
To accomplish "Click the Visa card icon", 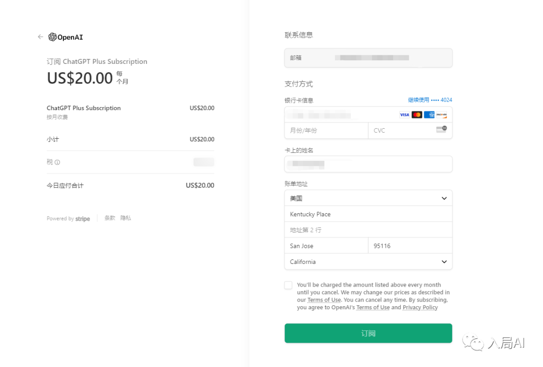I will [x=404, y=115].
